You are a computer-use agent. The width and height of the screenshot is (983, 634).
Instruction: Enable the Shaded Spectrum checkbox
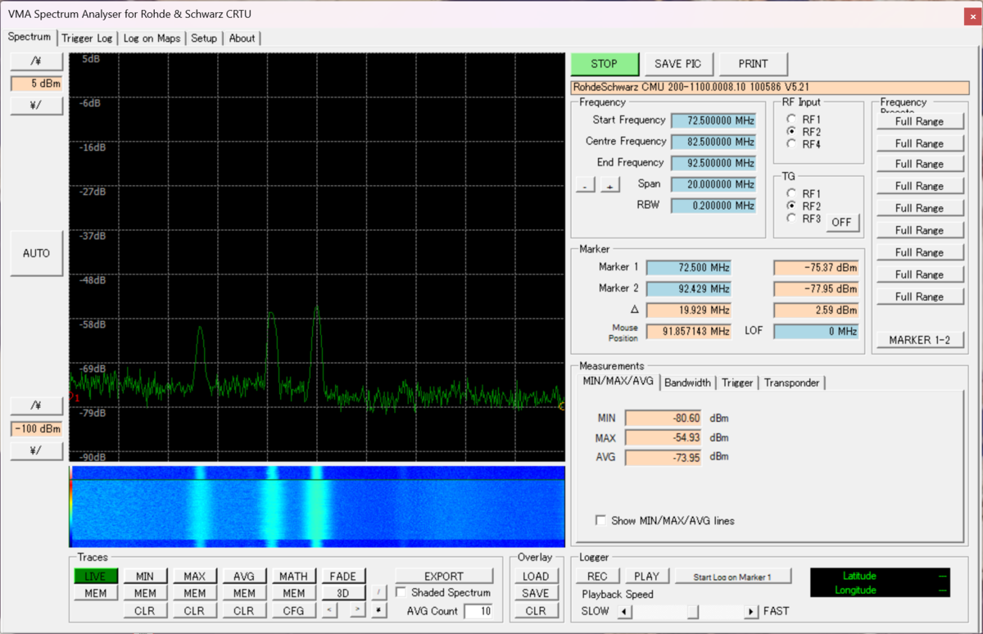[401, 592]
